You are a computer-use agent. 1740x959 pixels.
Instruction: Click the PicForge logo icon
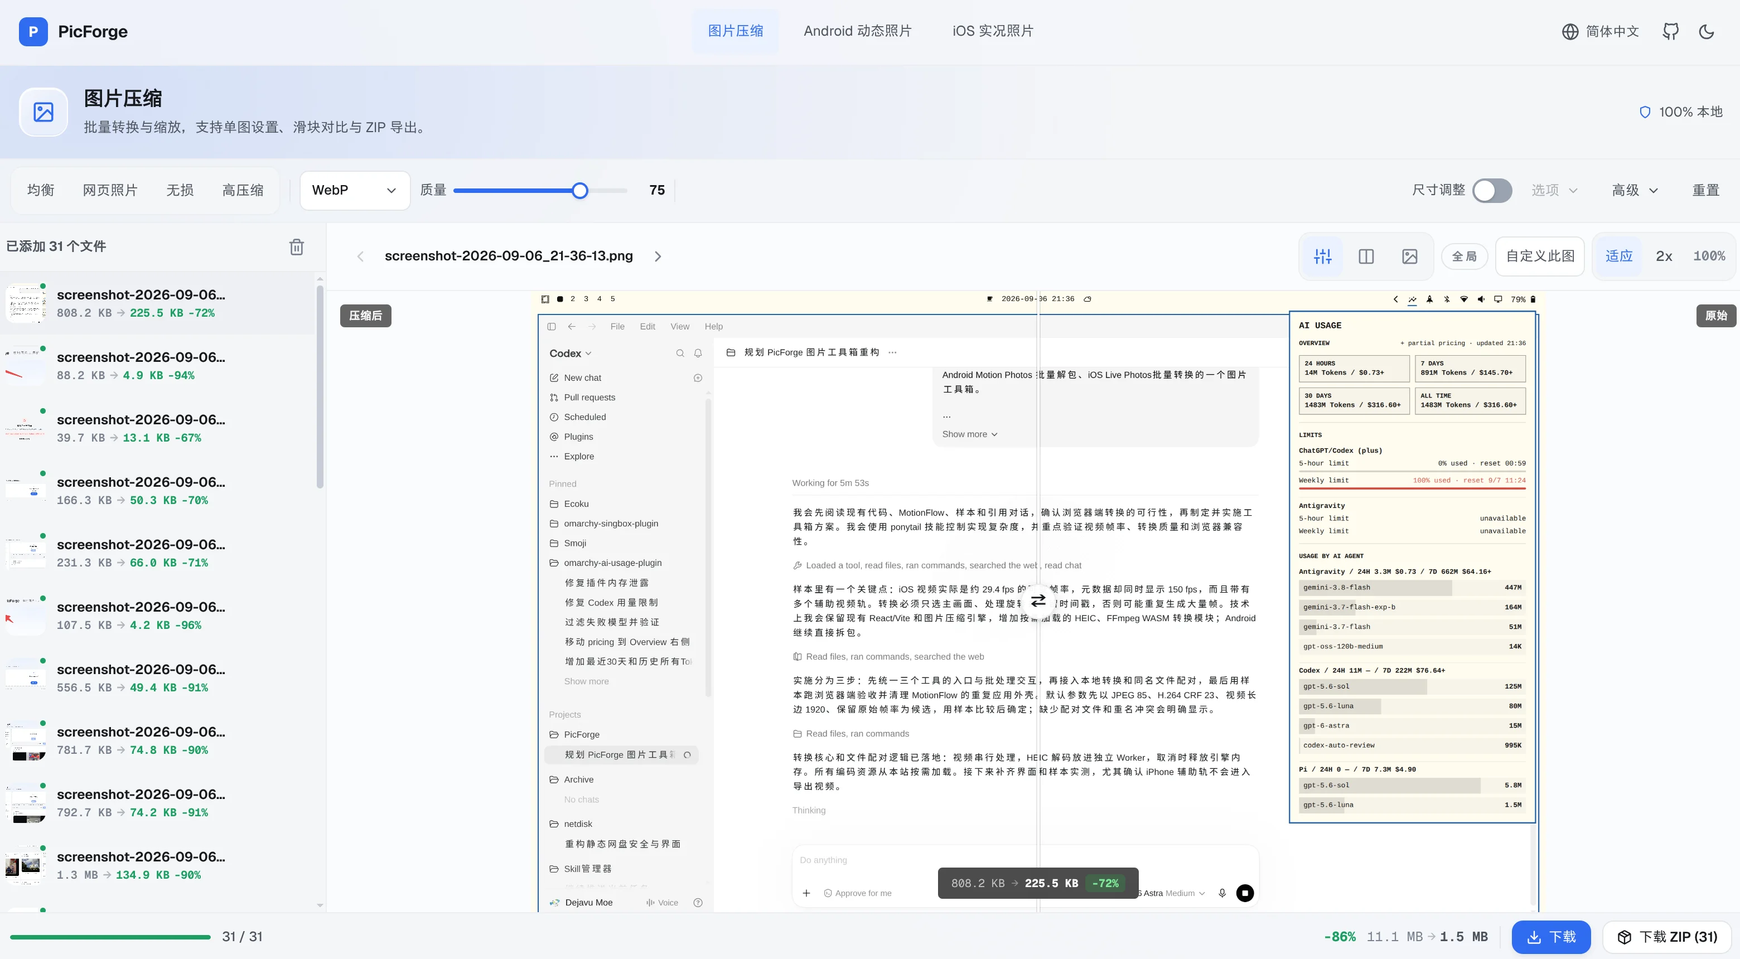[x=33, y=31]
